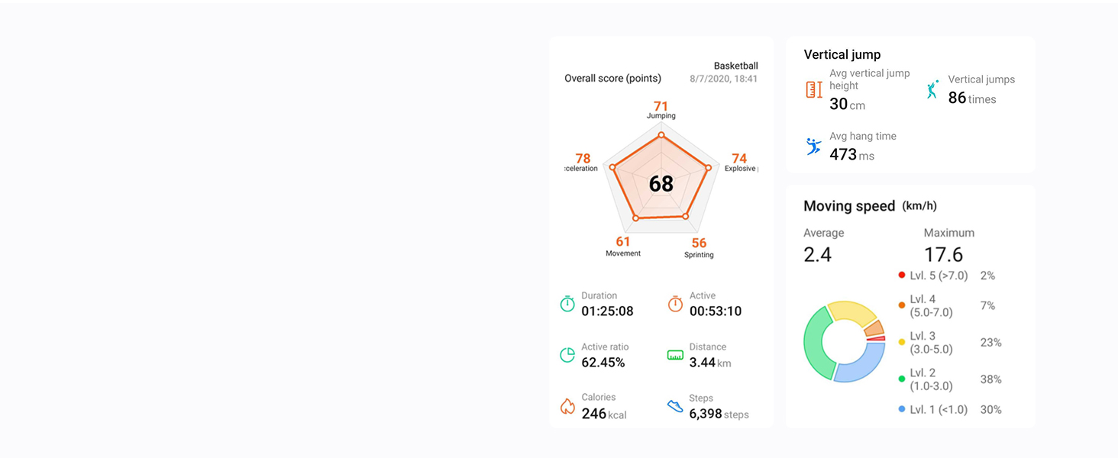The height and width of the screenshot is (458, 1118).
Task: Select the yellow Lvl. 3 legend dot
Action: 902,342
